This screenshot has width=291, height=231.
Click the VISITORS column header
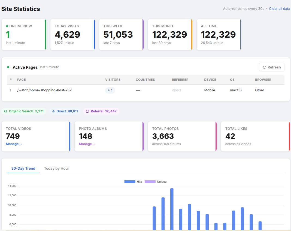(113, 80)
